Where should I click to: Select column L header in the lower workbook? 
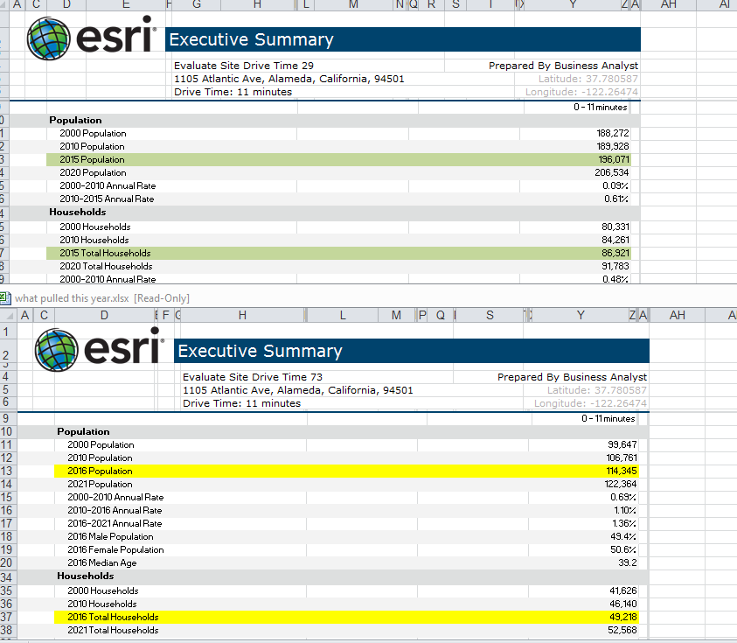[x=343, y=315]
